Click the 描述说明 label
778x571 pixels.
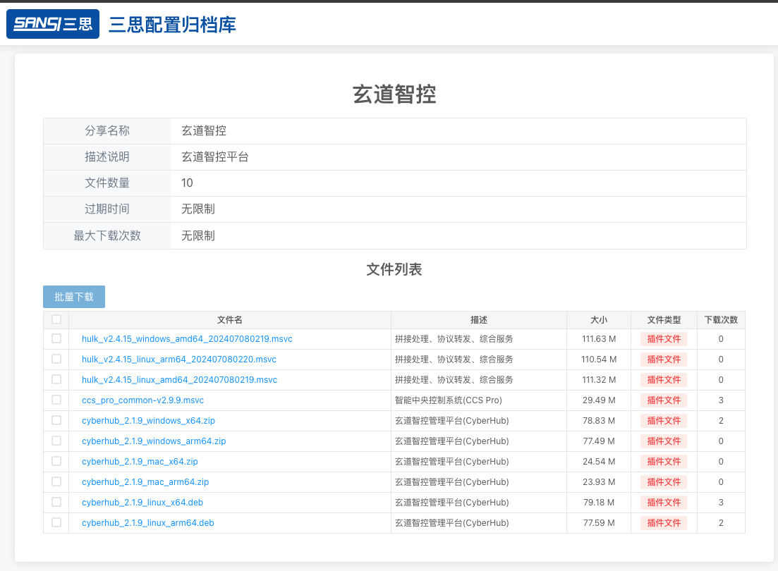click(107, 157)
